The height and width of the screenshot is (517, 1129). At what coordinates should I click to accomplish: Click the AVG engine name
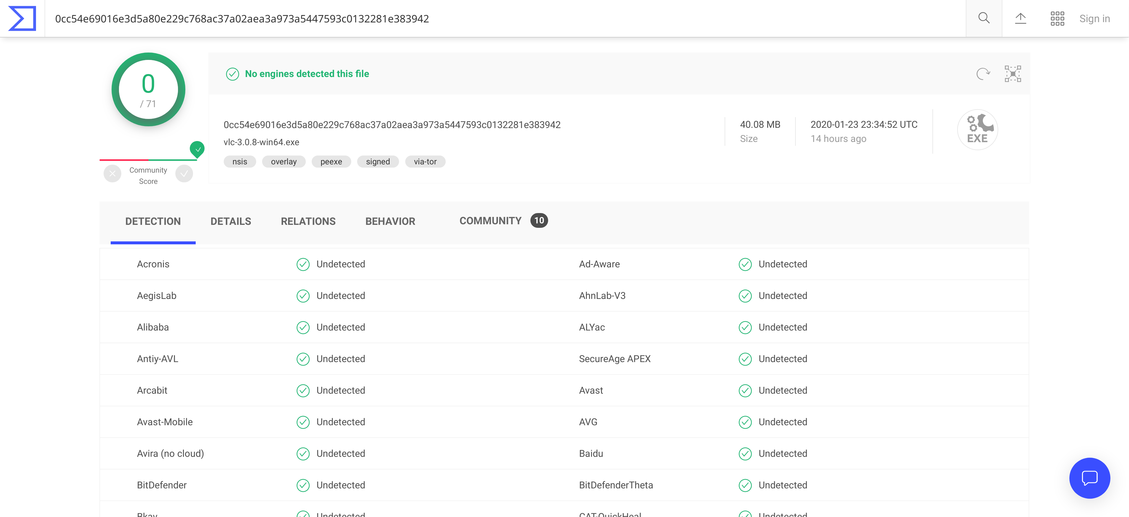tap(588, 422)
